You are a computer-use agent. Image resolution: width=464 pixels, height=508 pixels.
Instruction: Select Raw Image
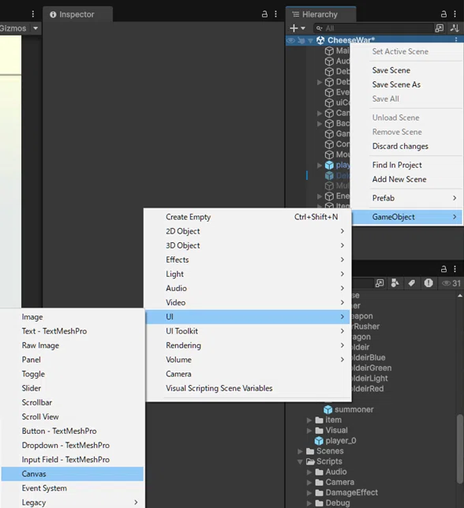point(73,345)
